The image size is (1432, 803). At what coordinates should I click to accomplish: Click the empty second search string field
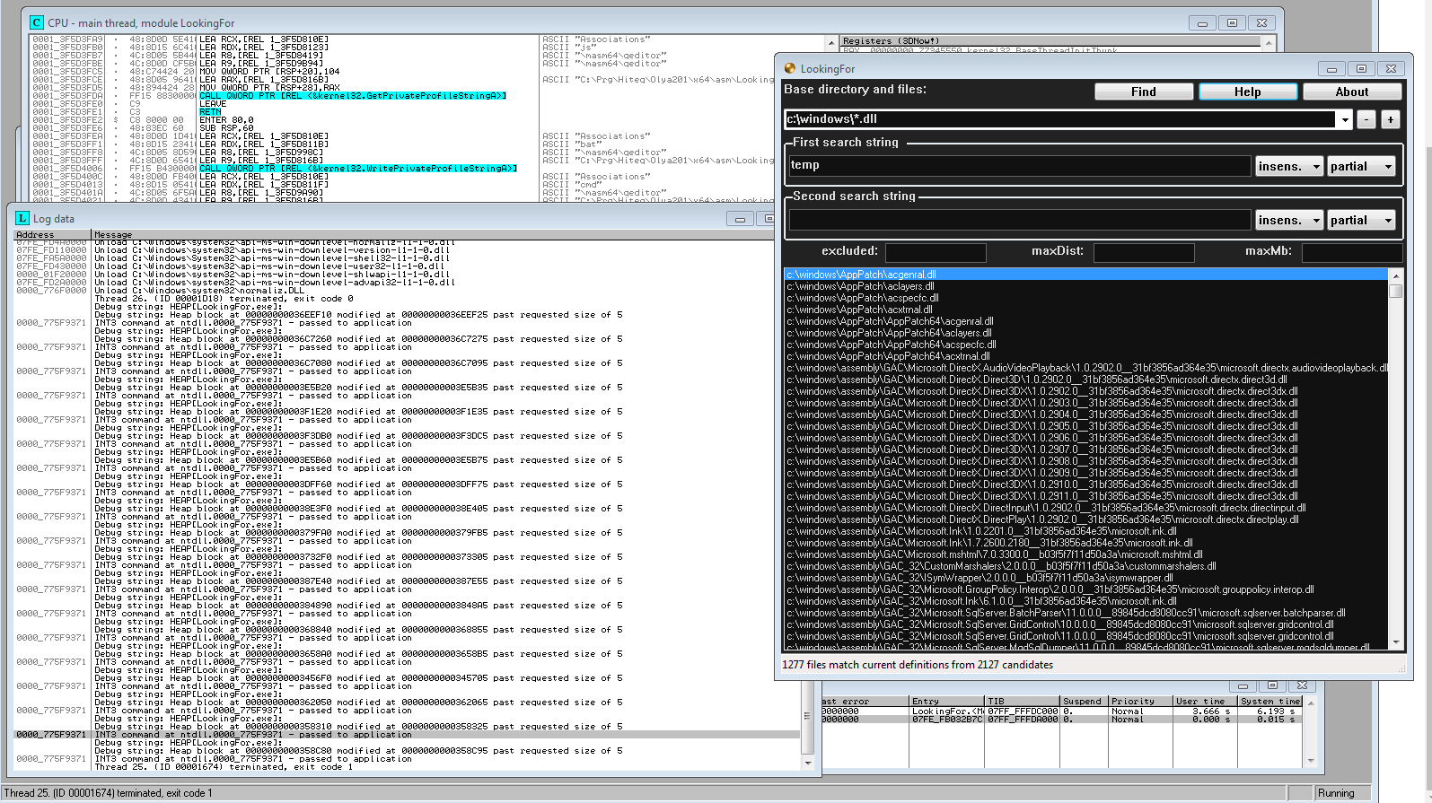tap(1020, 220)
